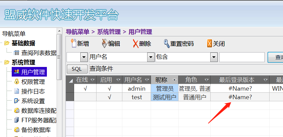The height and width of the screenshot is (137, 283).
Task: Click the 管理员 nickname cell
Action: point(165,89)
